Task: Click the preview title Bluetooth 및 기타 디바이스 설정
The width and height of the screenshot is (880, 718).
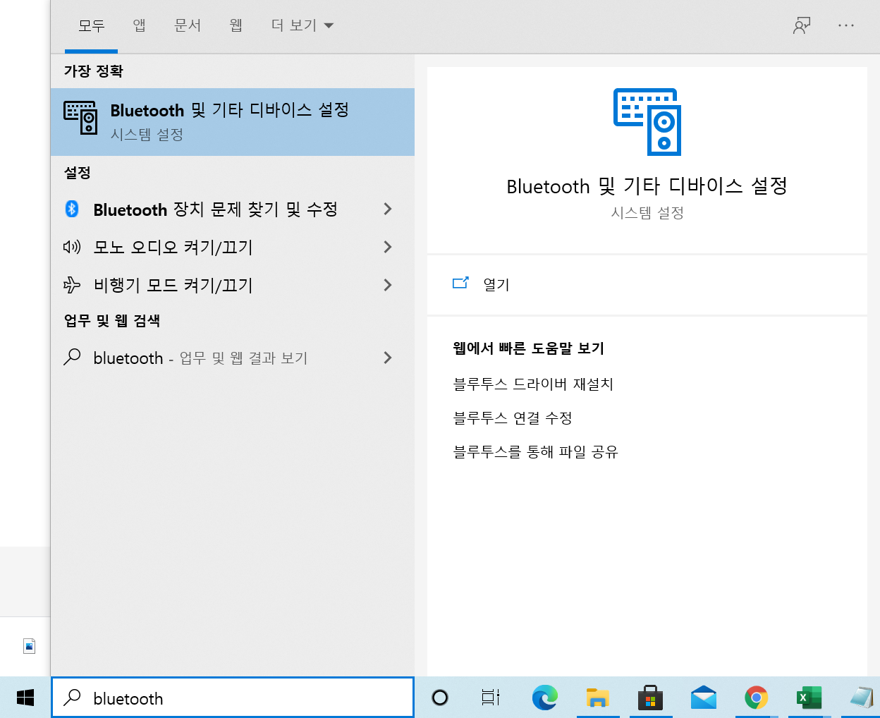Action: [647, 186]
